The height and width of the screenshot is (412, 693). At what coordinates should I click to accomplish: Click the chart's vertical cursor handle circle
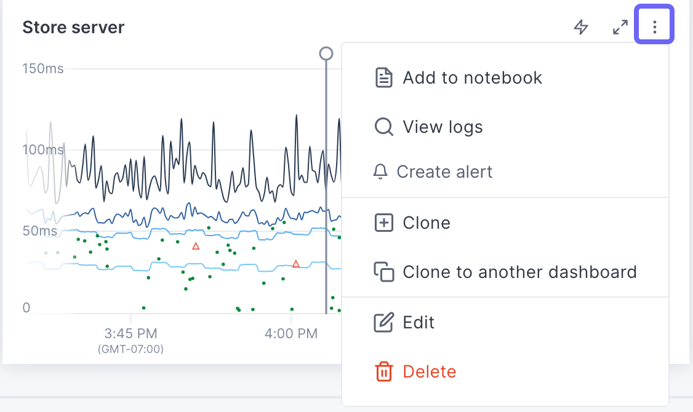point(326,53)
